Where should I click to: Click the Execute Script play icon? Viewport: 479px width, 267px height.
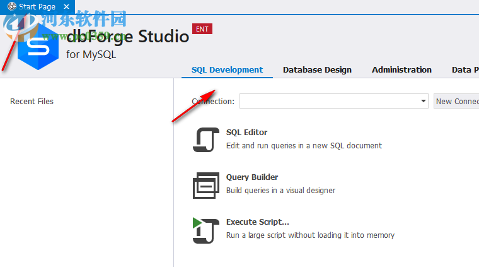206,230
